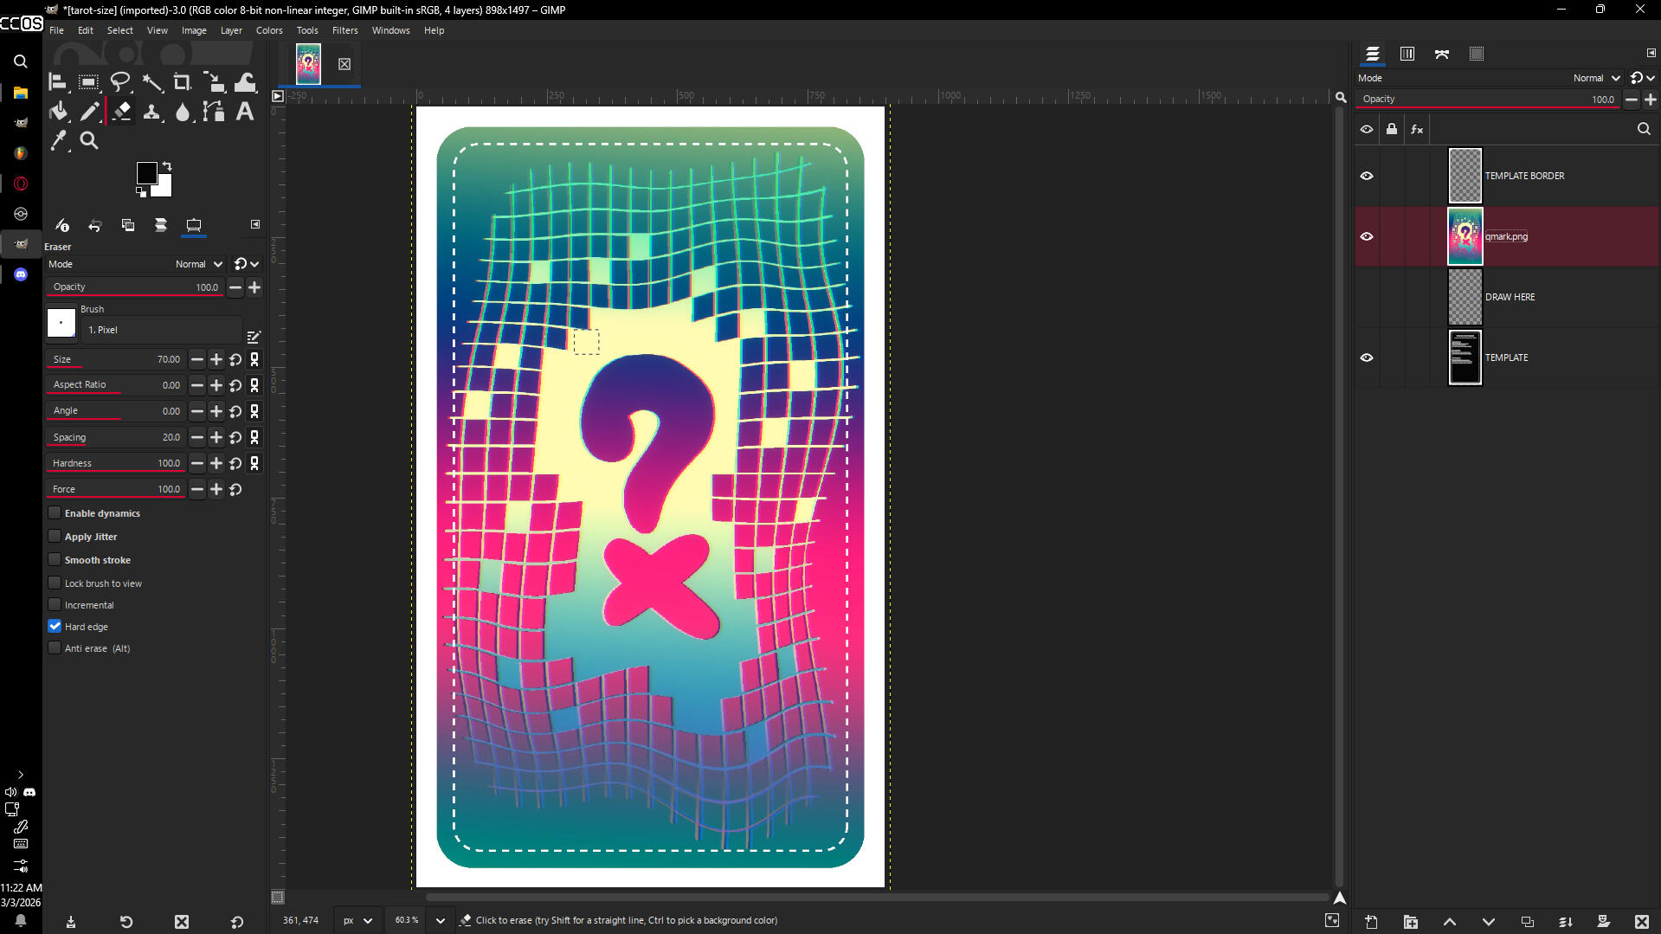Select the Color Picker eyedropper tool
Viewport: 1661px width, 934px height.
coord(59,140)
